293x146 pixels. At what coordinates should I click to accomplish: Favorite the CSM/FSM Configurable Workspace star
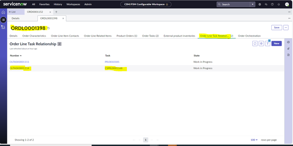coord(167,4)
